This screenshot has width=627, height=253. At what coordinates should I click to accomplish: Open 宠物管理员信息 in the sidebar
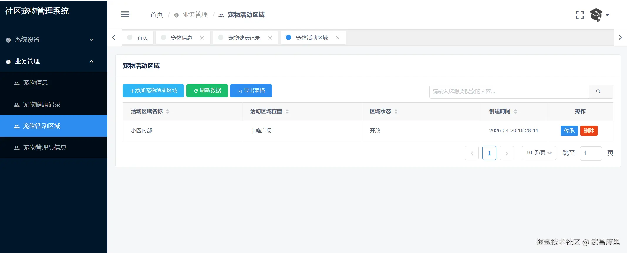(x=54, y=147)
